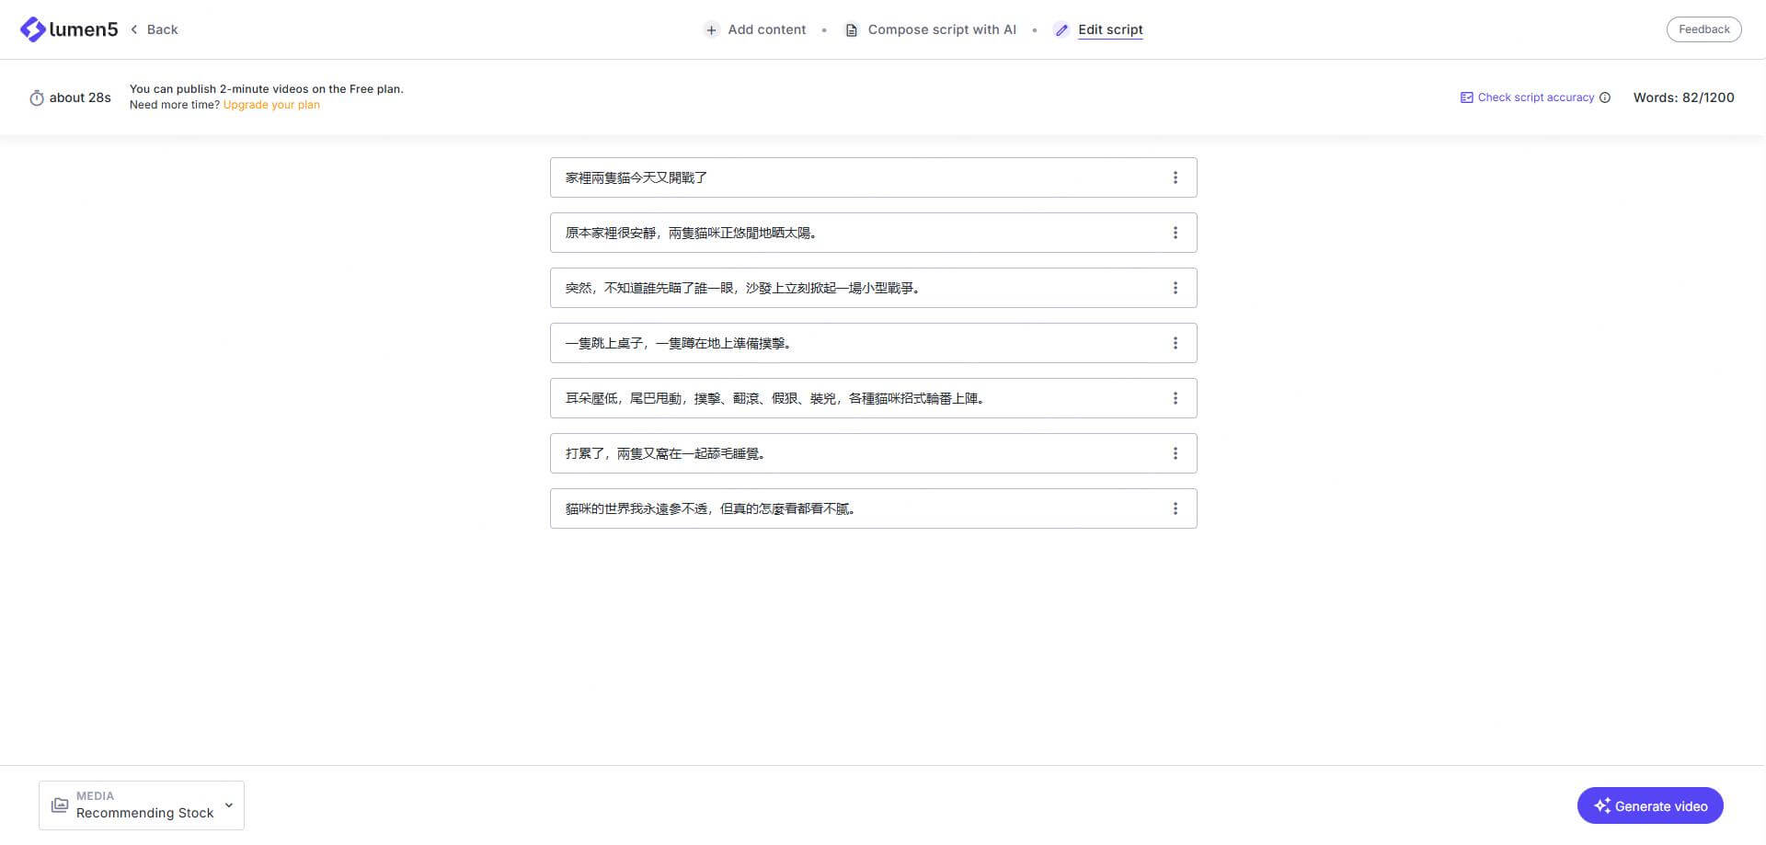
Task: Open the Upgrade your plan link
Action: (x=271, y=104)
